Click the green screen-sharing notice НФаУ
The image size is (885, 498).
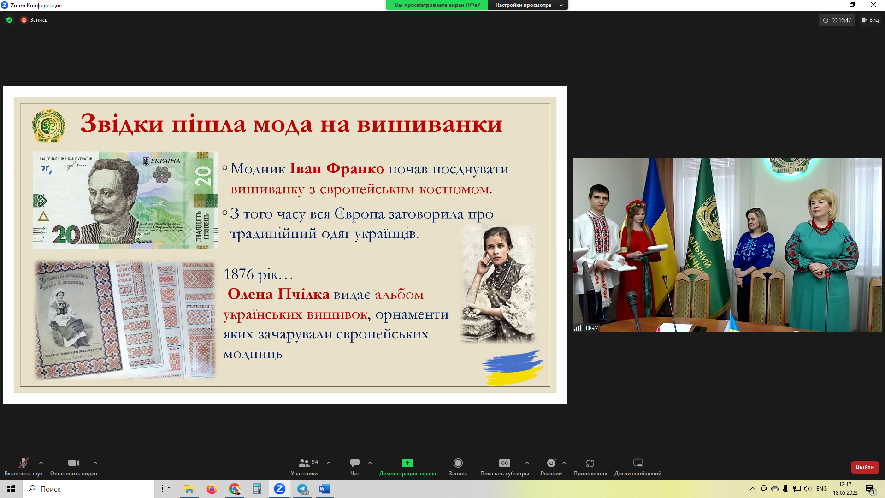pyautogui.click(x=437, y=5)
